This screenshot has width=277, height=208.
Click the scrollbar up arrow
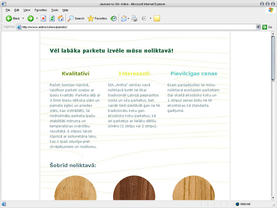pyautogui.click(x=273, y=33)
